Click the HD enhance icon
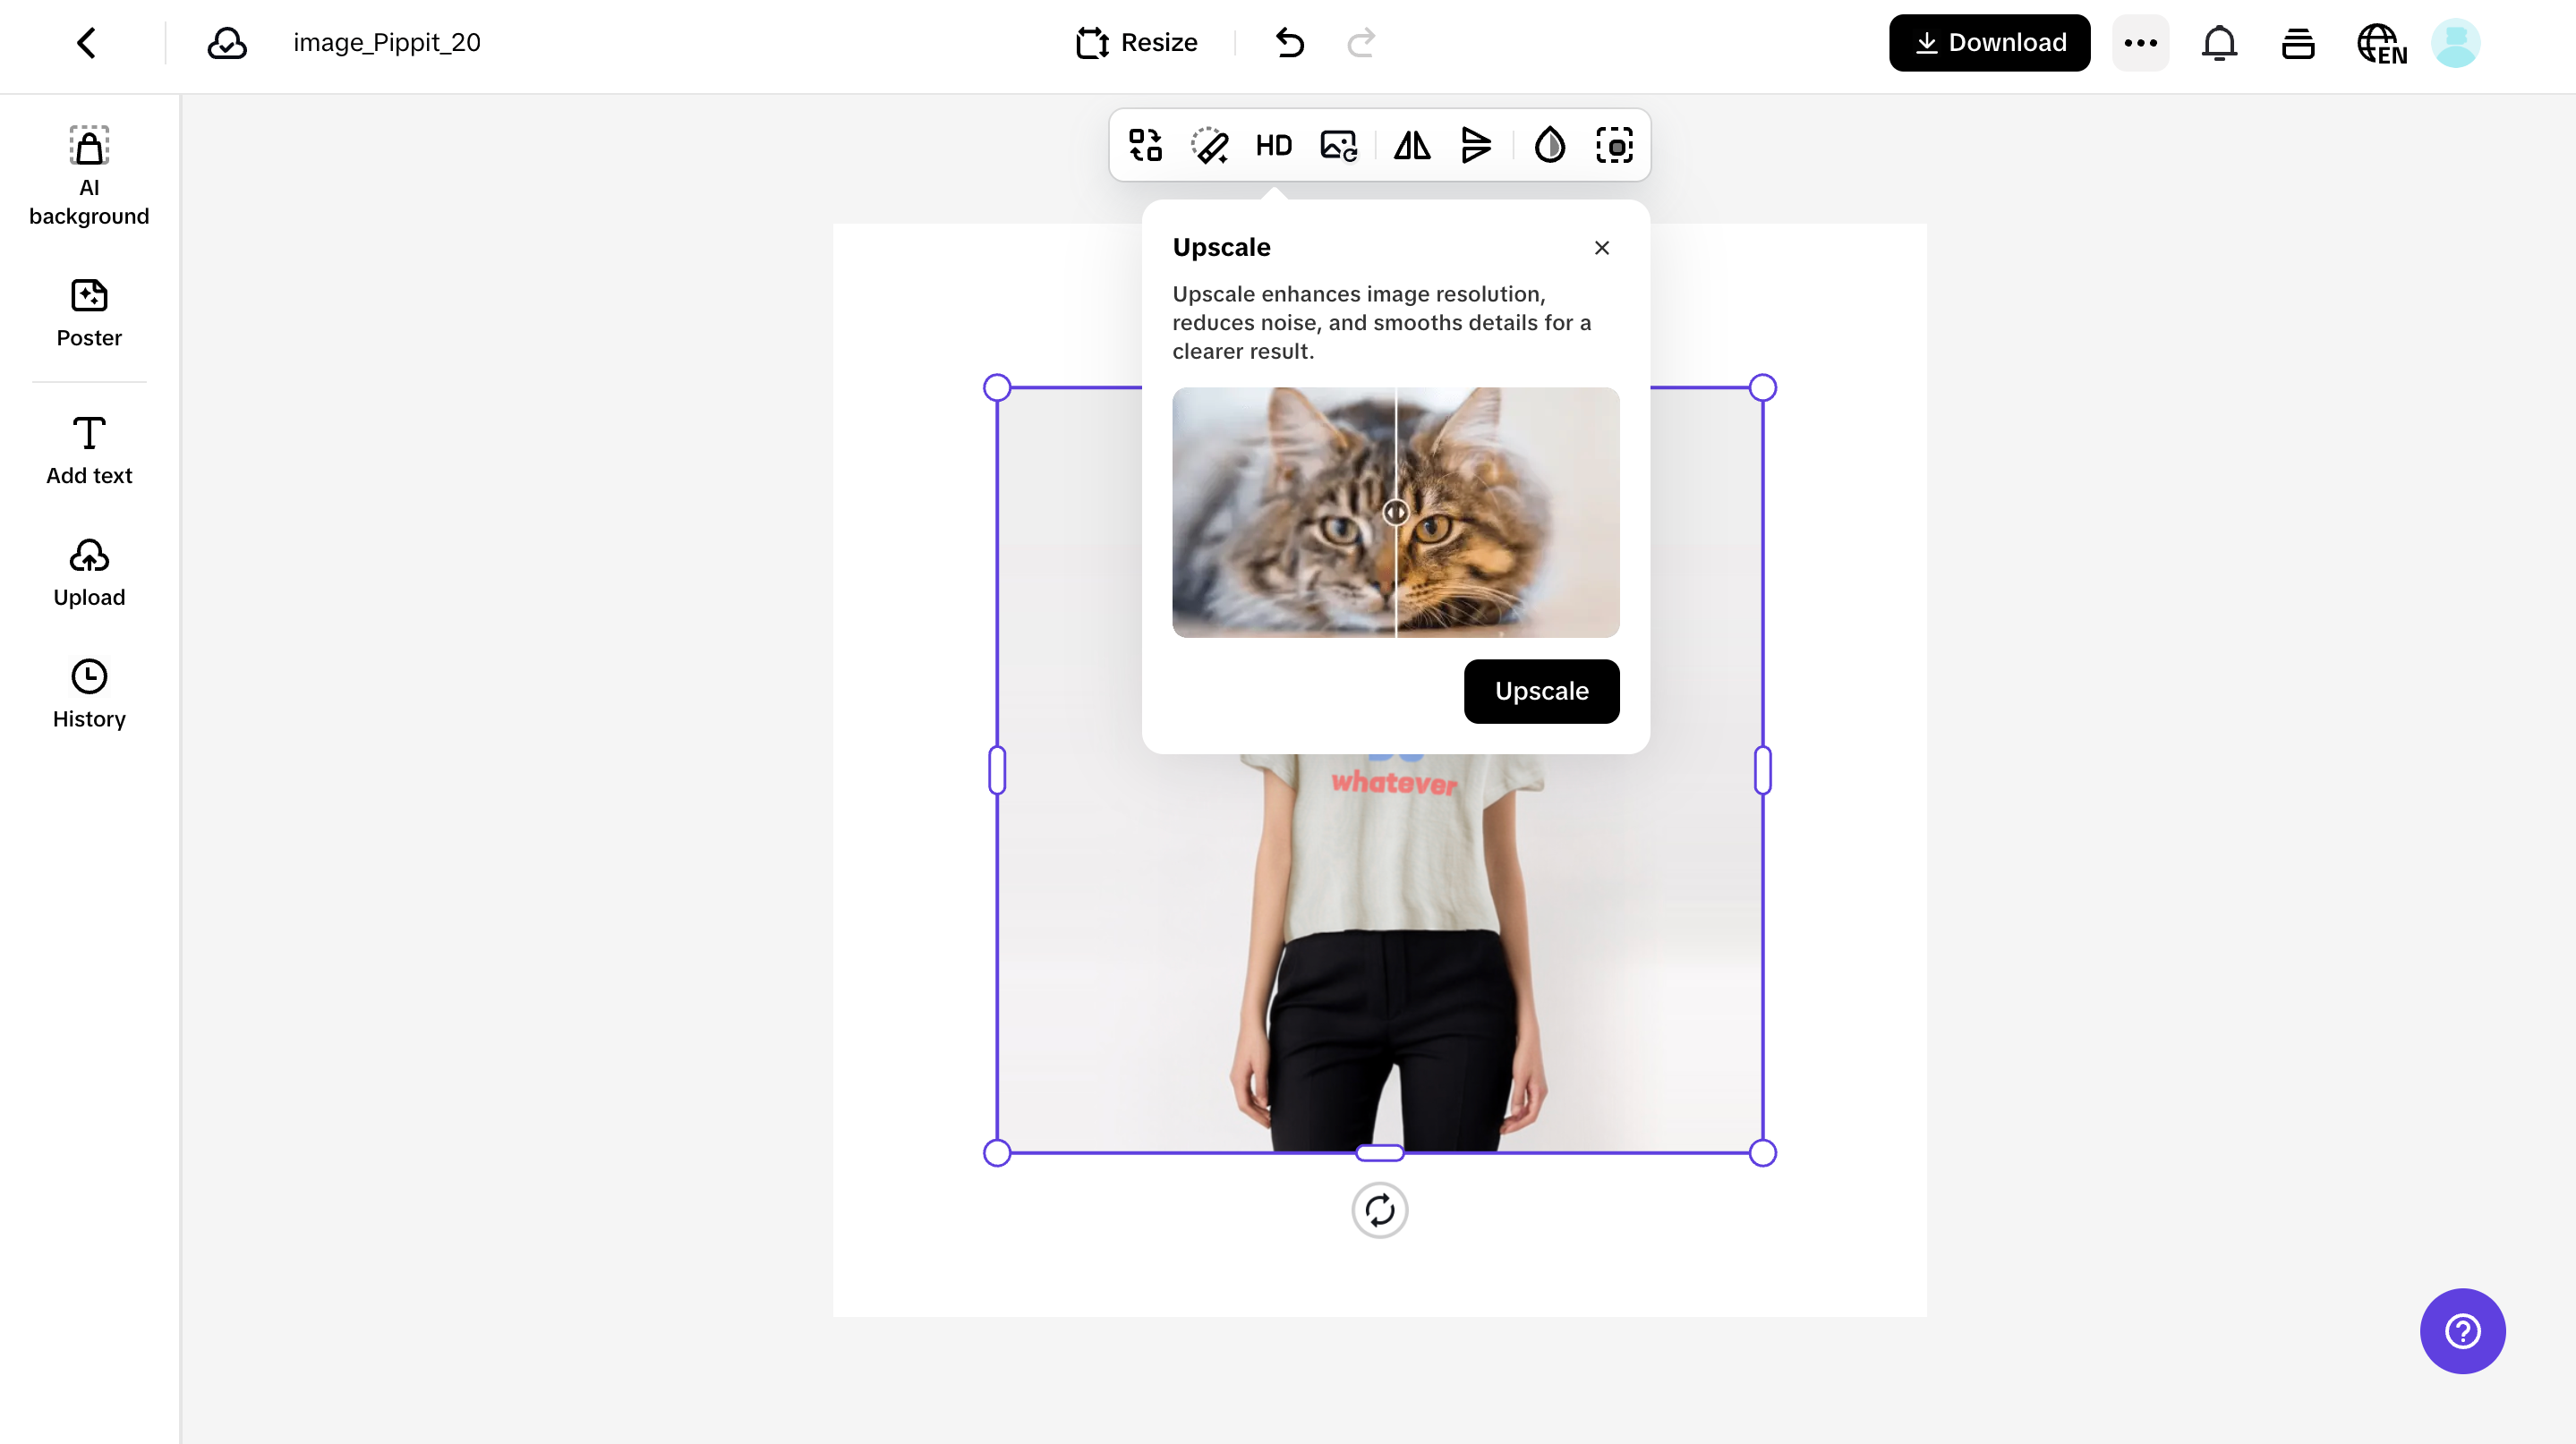This screenshot has width=2576, height=1444. (1273, 145)
